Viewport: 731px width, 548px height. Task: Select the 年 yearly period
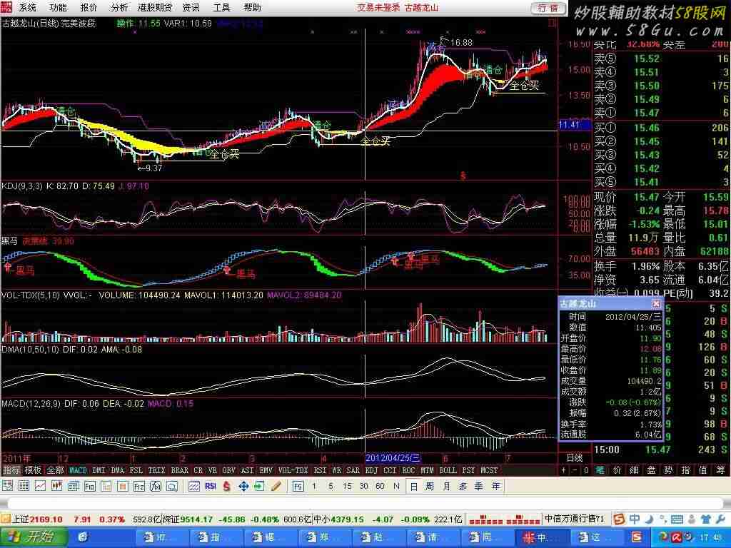[x=495, y=486]
